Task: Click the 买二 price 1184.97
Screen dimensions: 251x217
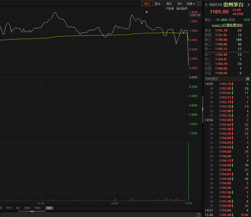Action: (x=221, y=59)
